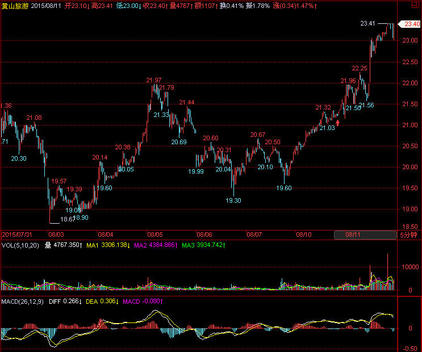Click the 2015/07/31 start date label
422x352 pixels.
point(18,234)
